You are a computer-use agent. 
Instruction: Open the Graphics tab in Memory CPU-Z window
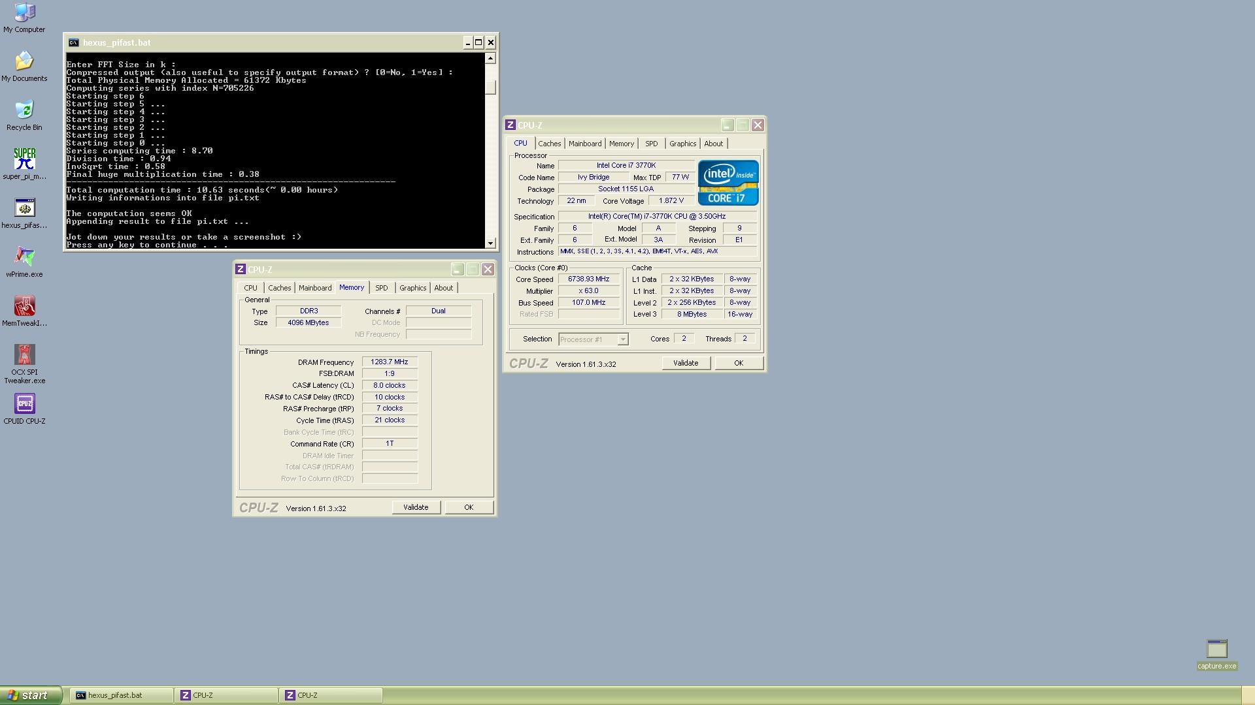pyautogui.click(x=413, y=288)
